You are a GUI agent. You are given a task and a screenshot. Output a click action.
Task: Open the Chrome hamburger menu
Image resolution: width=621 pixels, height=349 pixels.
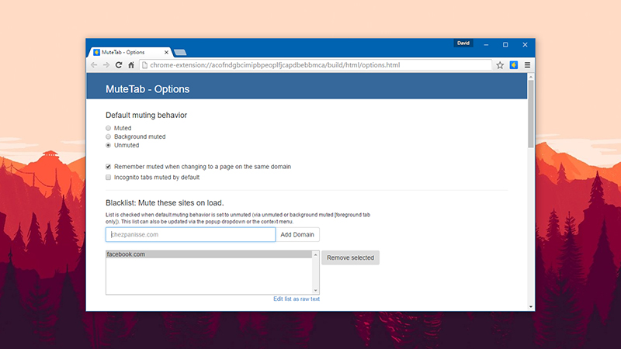point(527,65)
